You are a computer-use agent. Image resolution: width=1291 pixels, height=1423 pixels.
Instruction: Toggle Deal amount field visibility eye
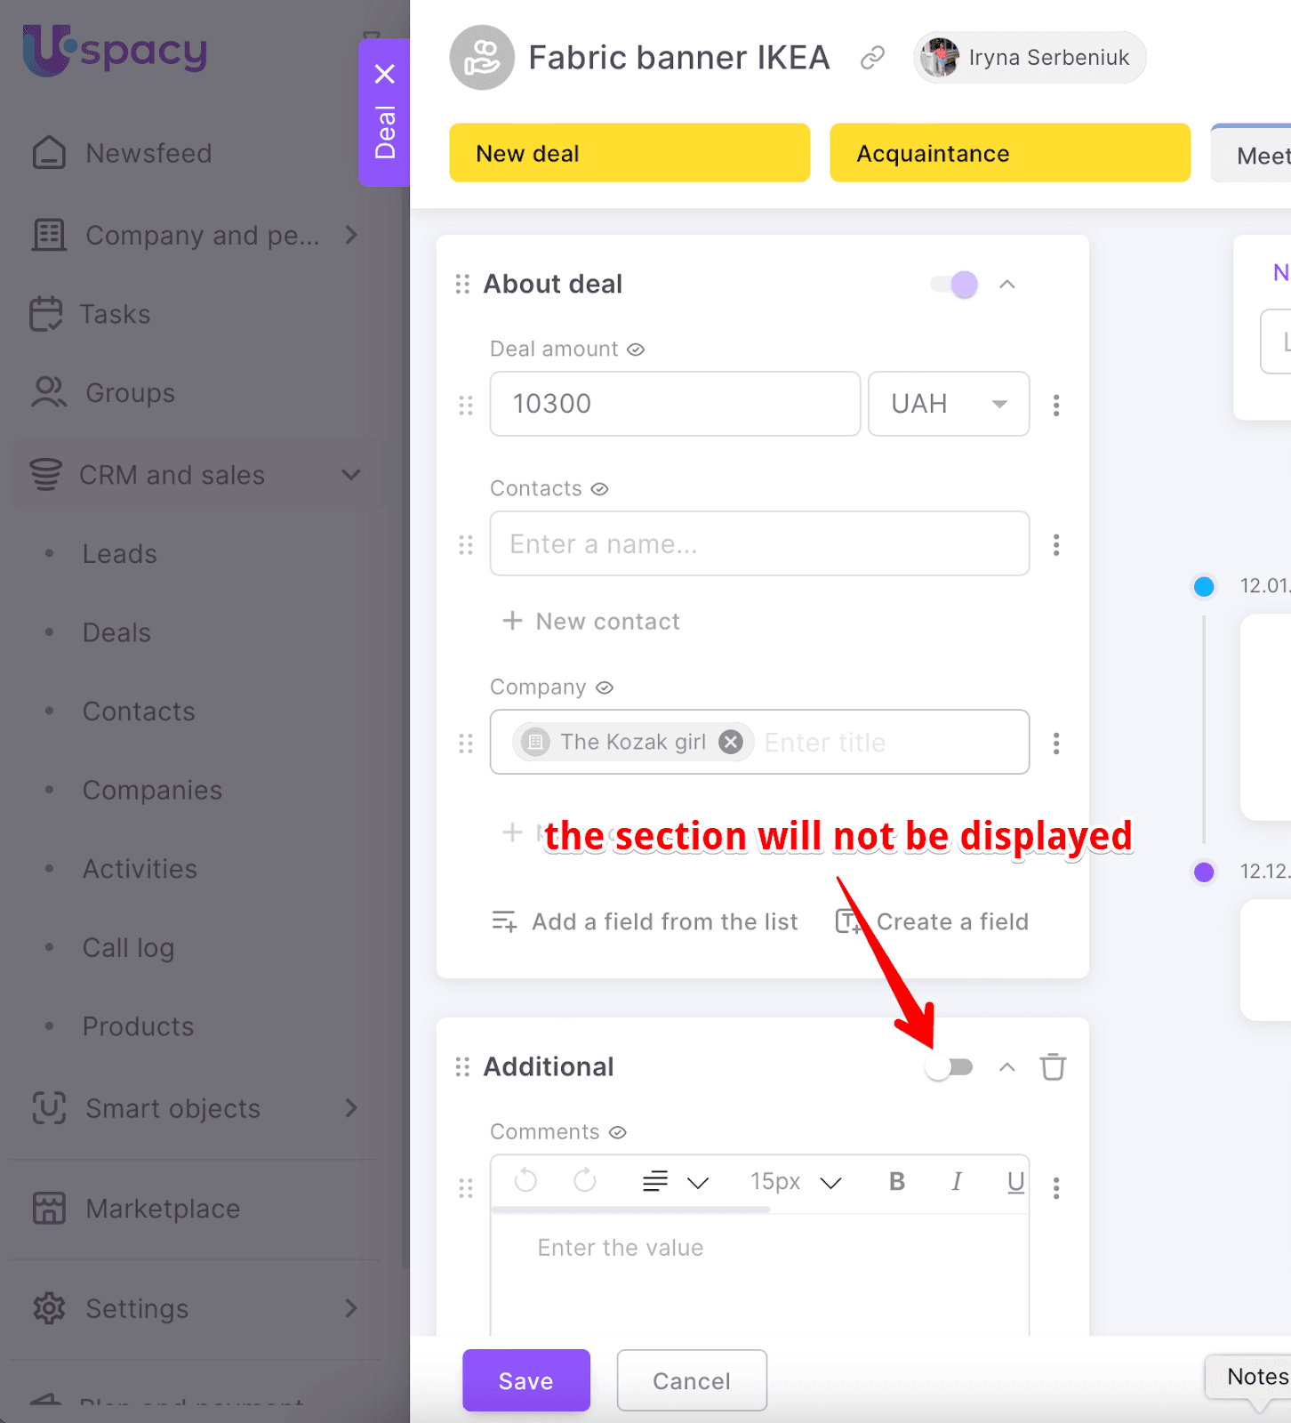[x=636, y=350]
